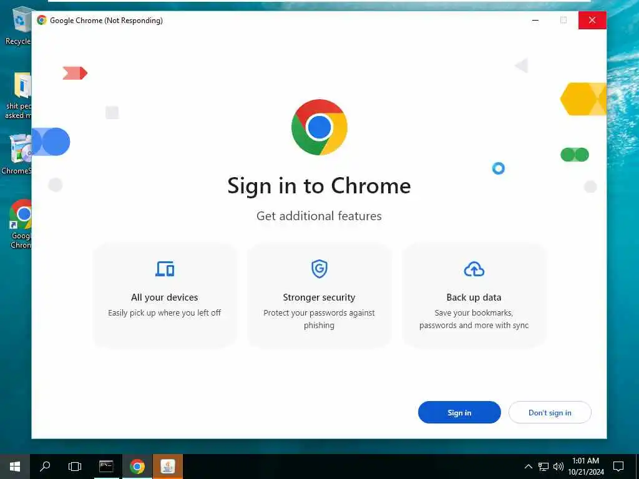639x479 pixels.
Task: Click the Google Chrome (Not Responding) title
Action: coord(106,21)
